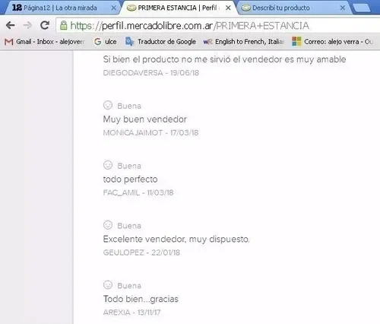Viewport: 380px width, 324px height.
Task: Open the Google ulce bookmark
Action: [x=105, y=42]
